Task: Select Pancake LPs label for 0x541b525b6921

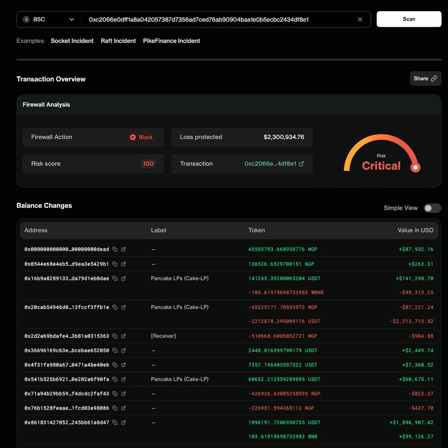Action: click(180, 379)
